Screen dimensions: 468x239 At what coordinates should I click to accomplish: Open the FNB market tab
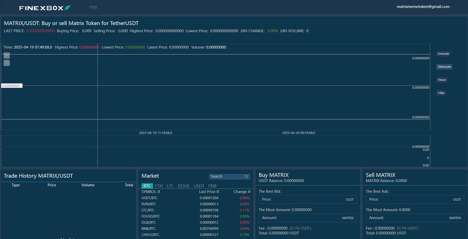click(212, 186)
